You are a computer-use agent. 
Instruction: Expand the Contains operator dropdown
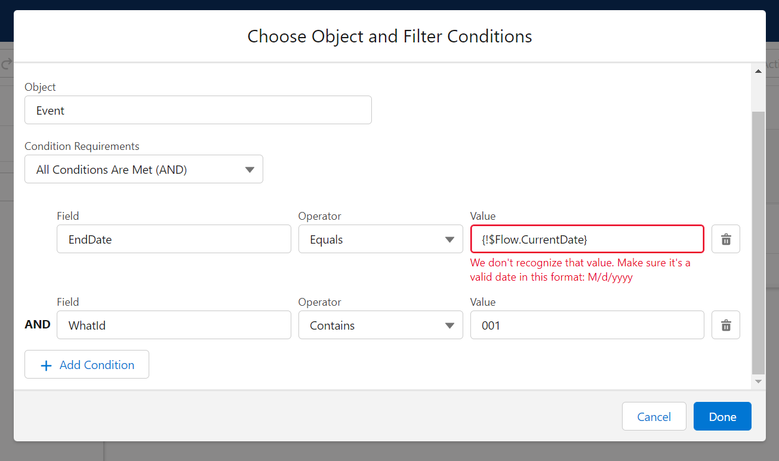(380, 325)
